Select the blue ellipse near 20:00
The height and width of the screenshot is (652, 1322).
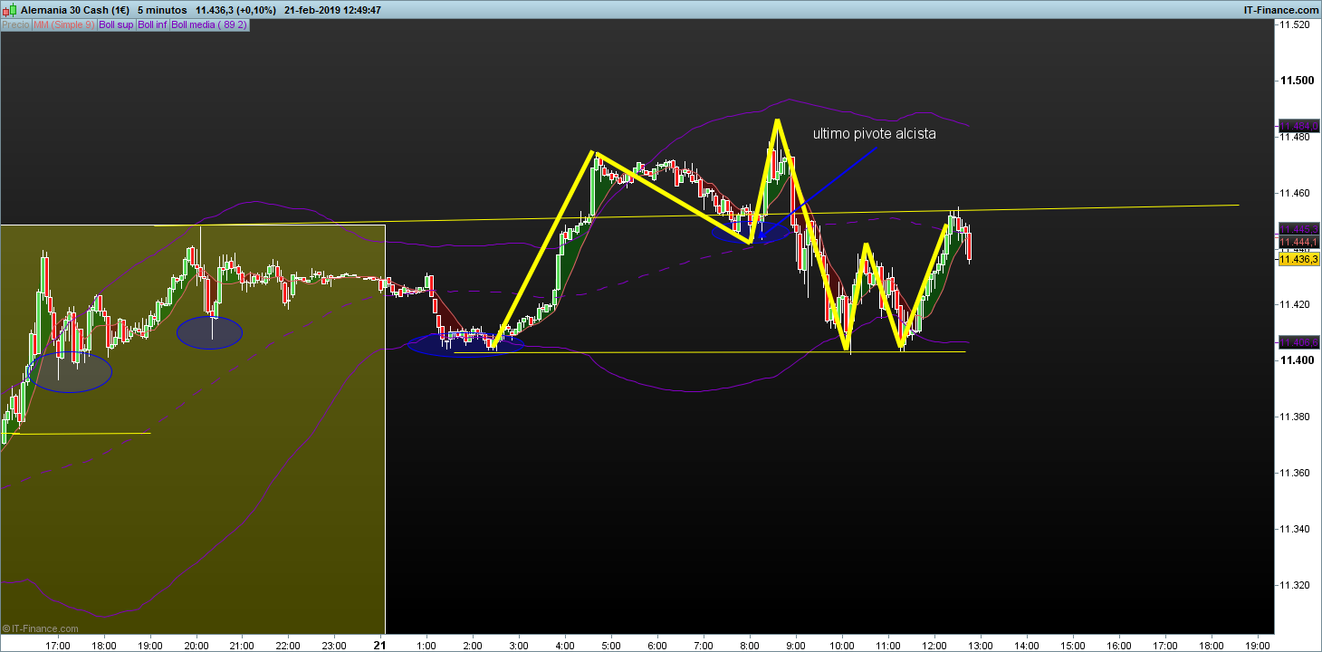pos(209,333)
